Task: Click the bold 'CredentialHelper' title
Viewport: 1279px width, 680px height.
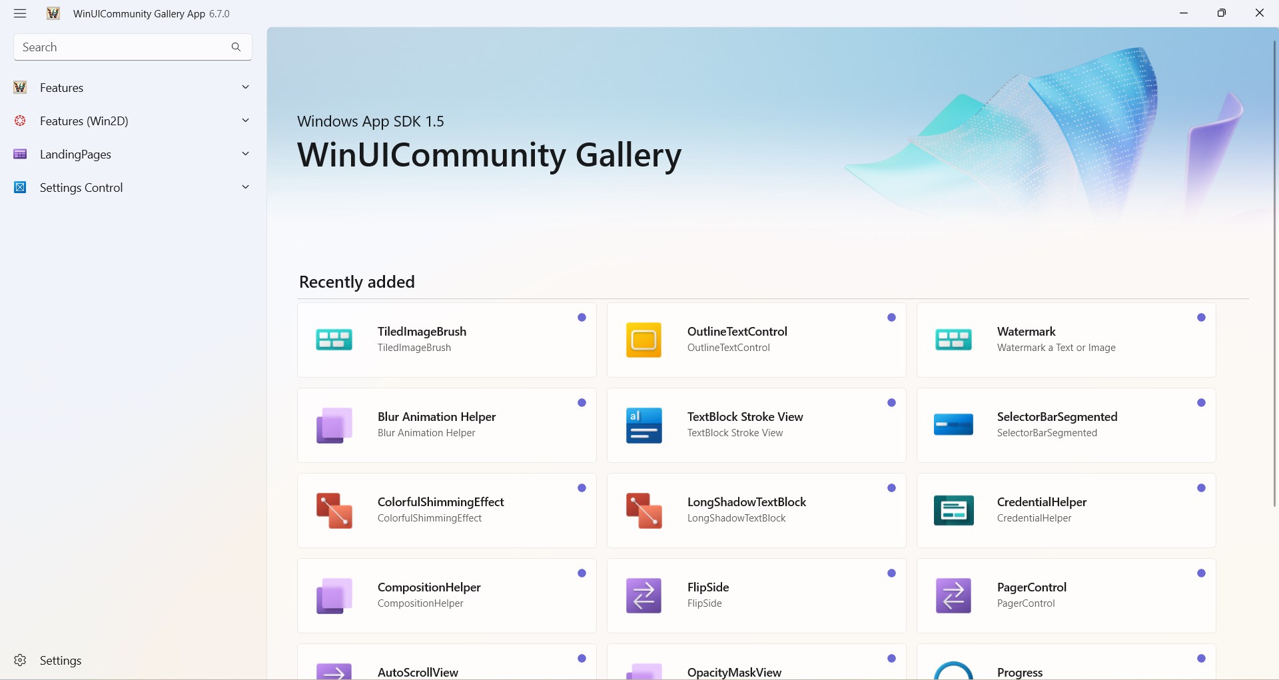Action: (1042, 502)
